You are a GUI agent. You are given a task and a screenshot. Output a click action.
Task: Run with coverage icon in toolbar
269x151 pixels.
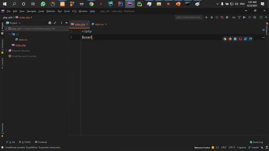(x=217, y=18)
